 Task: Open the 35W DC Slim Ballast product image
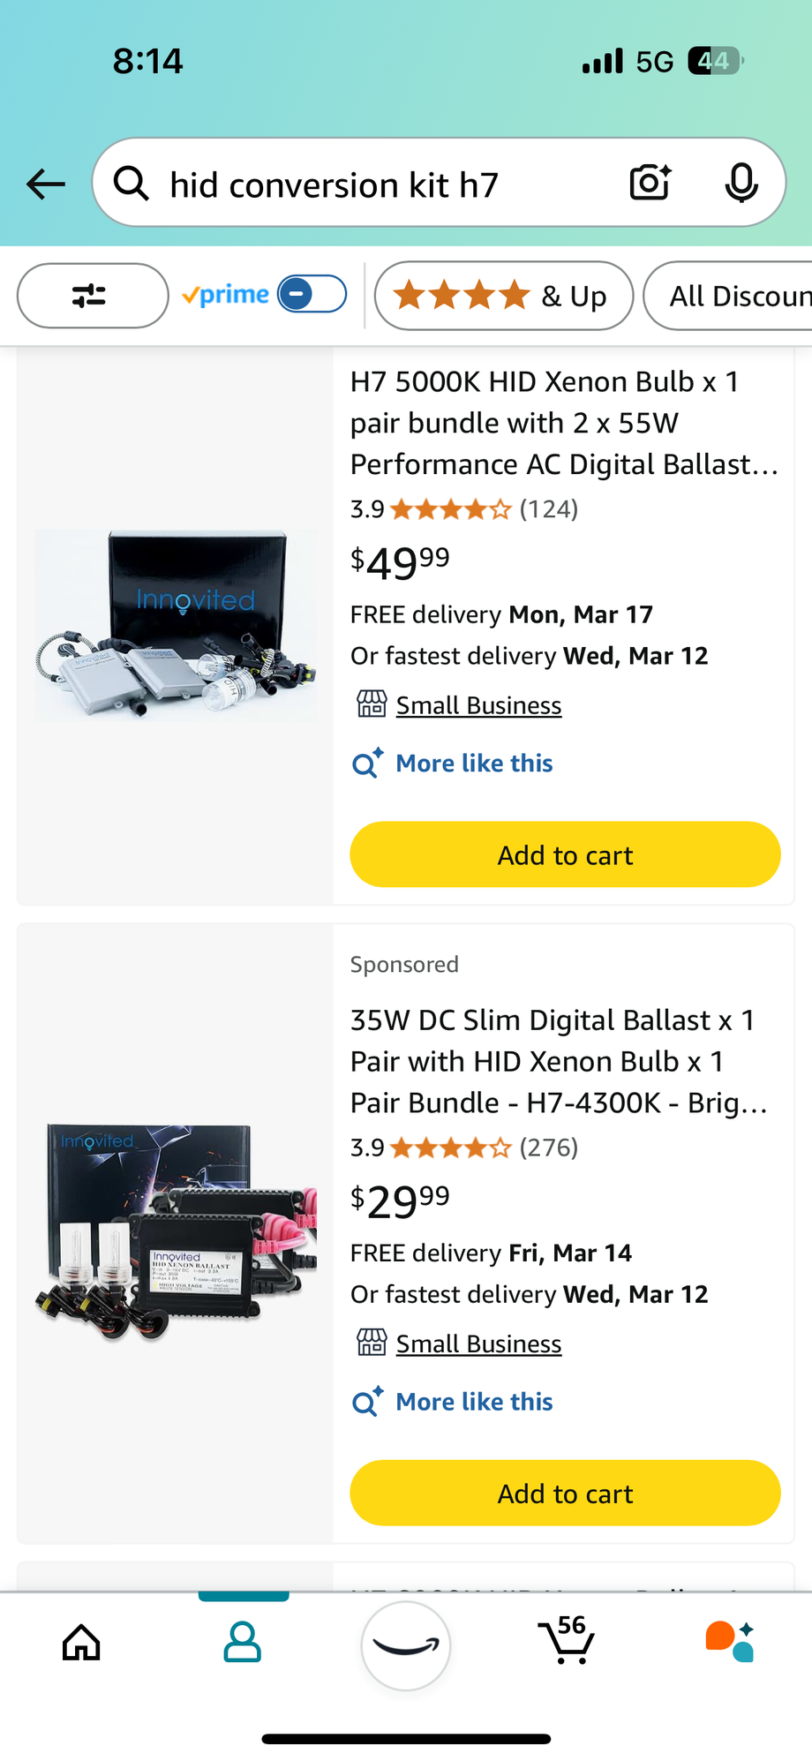pyautogui.click(x=176, y=1232)
